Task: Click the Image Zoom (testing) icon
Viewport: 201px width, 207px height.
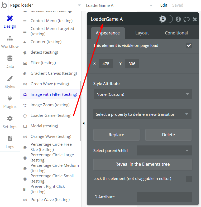Action: click(x=25, y=105)
